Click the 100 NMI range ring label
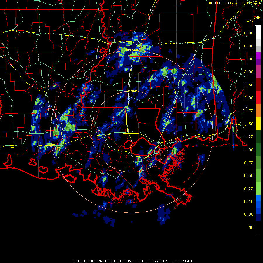Viewport: 263px width, 263px height. point(132,50)
